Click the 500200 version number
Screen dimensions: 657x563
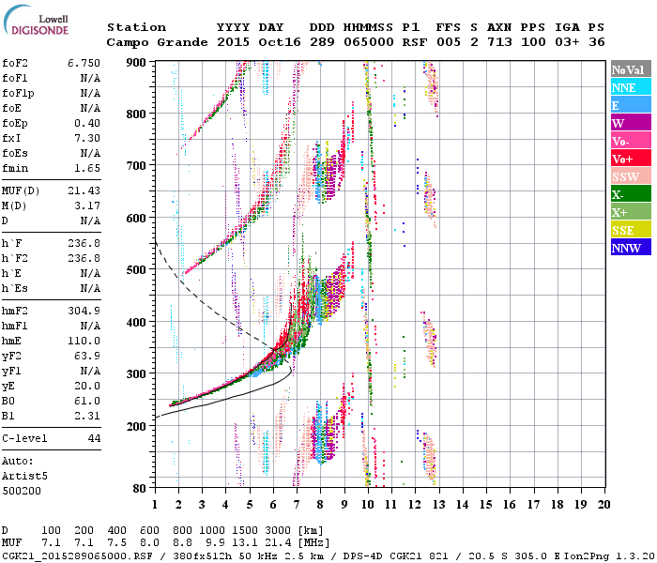tap(22, 492)
